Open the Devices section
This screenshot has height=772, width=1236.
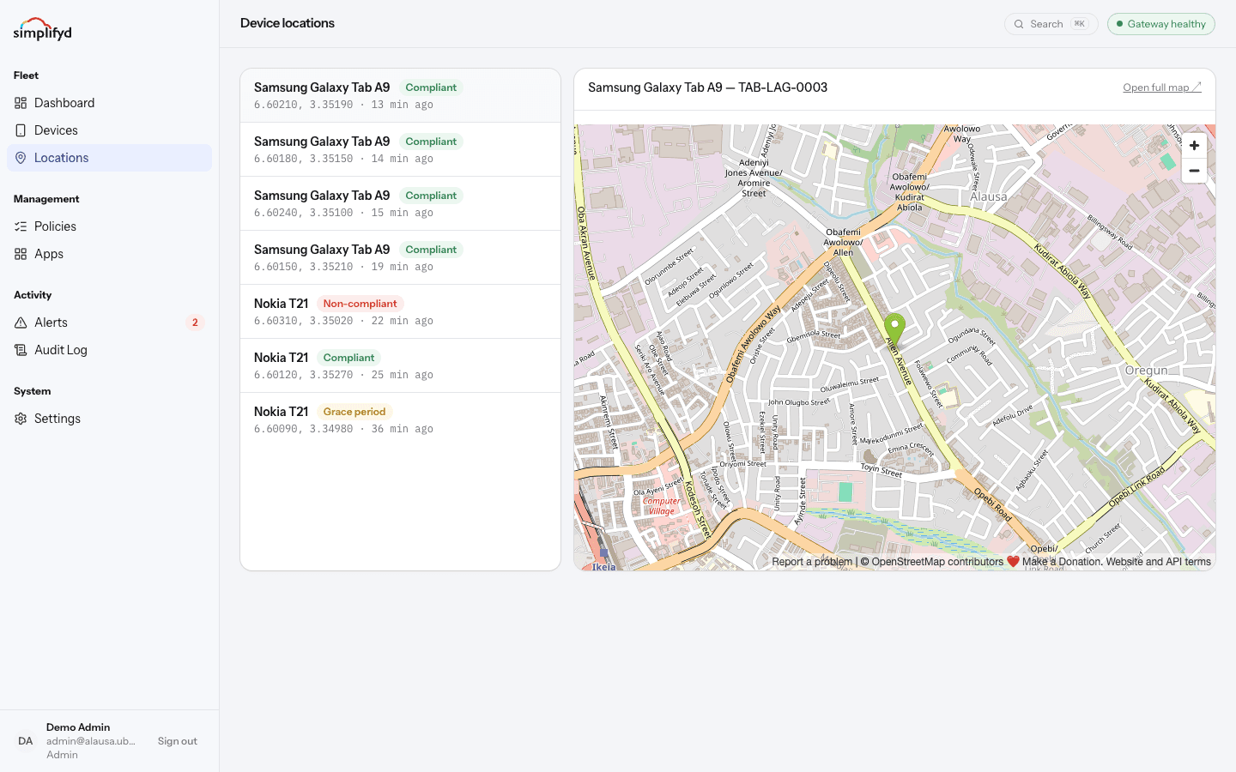click(x=109, y=130)
